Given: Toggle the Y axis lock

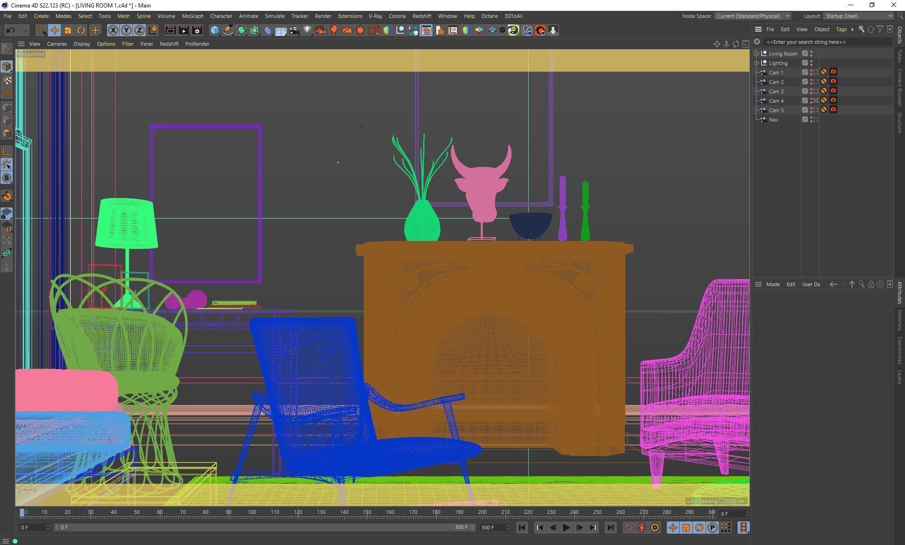Looking at the screenshot, I should click(x=126, y=31).
